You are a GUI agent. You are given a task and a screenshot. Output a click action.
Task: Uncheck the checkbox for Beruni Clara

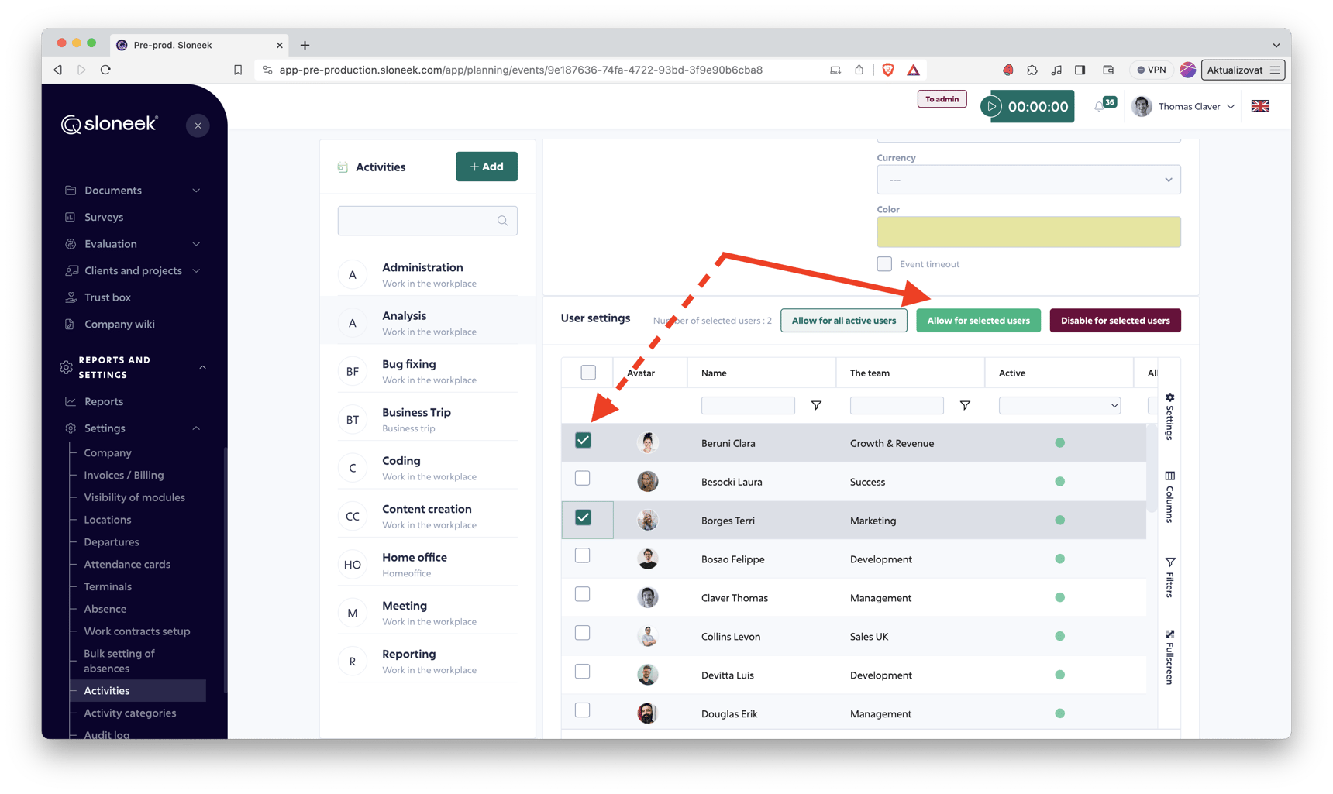point(583,439)
